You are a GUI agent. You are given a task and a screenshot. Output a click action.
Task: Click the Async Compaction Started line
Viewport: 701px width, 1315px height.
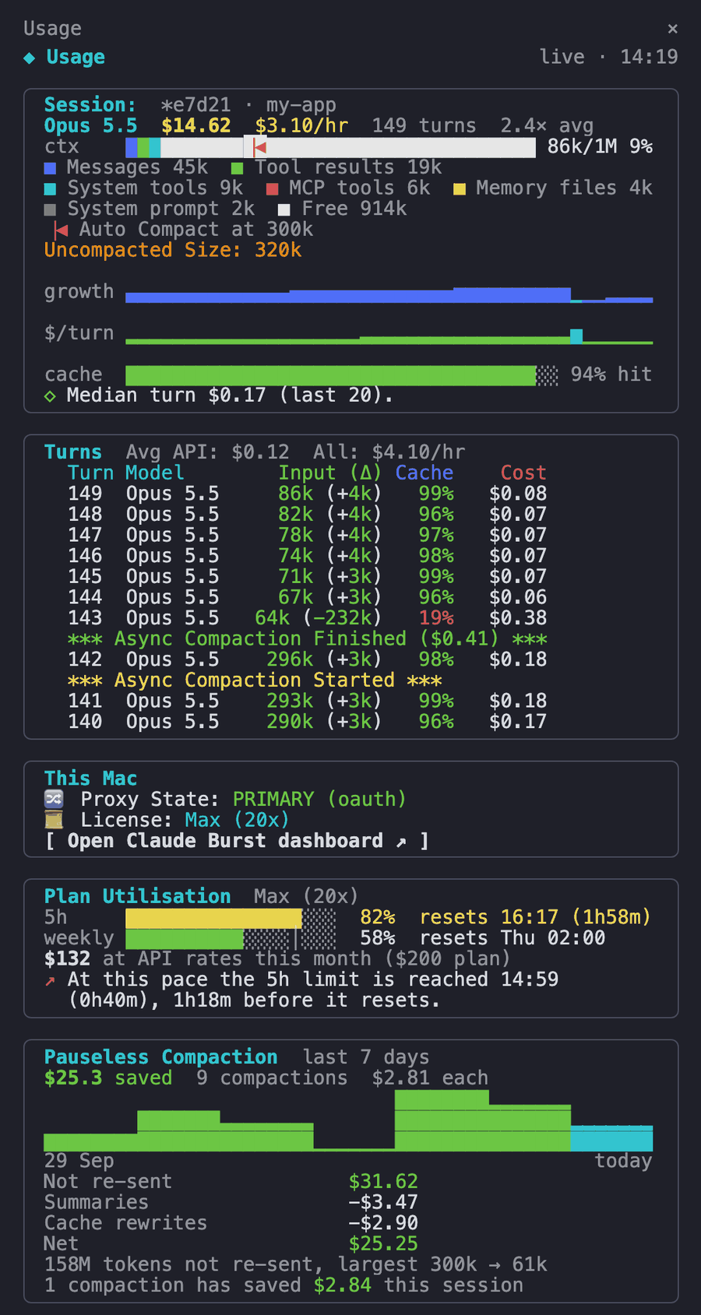click(x=255, y=680)
